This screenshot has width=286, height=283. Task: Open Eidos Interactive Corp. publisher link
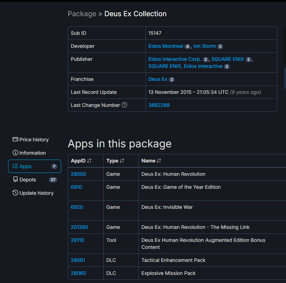click(175, 59)
